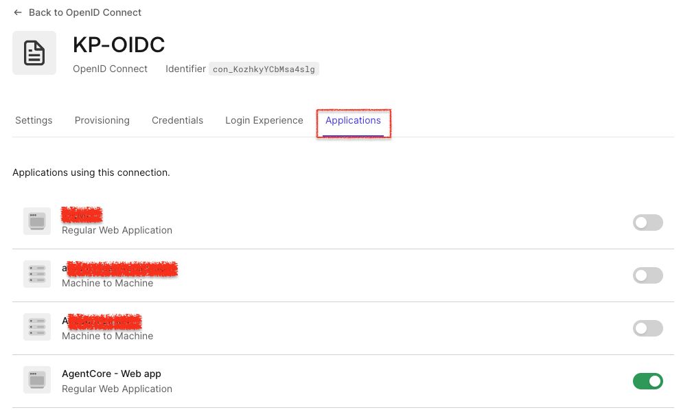This screenshot has height=410, width=681.
Task: Enable the first Regular Web Application toggle
Action: (647, 223)
